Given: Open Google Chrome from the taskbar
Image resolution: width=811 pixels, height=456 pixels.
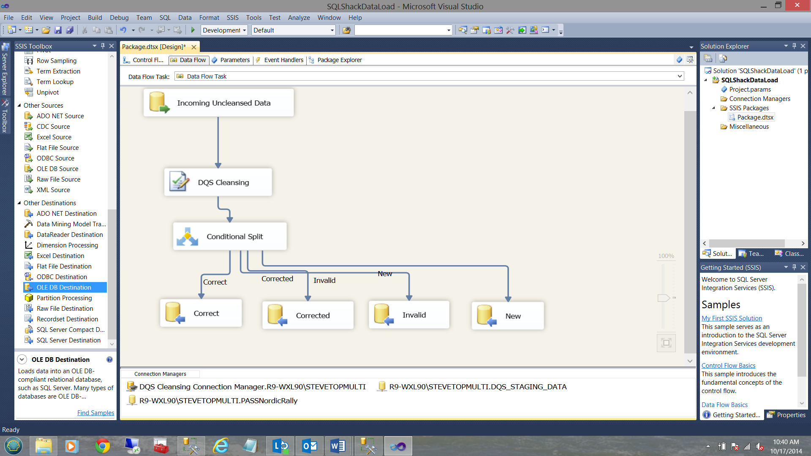Looking at the screenshot, I should coord(102,446).
